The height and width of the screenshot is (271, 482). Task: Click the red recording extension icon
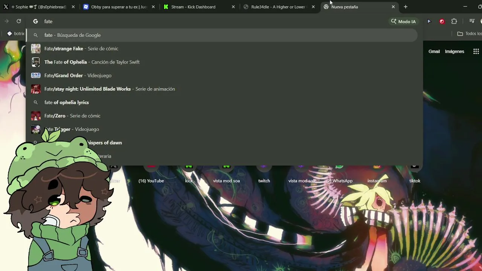[442, 21]
